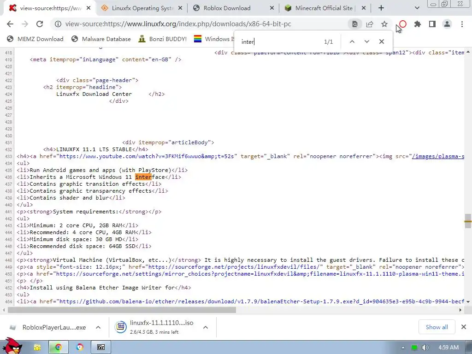The image size is (472, 354).
Task: Open the rainbow Windows bookmark
Action: [x=214, y=39]
